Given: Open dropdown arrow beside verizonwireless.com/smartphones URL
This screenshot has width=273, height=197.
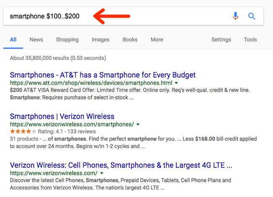Looking at the screenshot, I should [138, 125].
